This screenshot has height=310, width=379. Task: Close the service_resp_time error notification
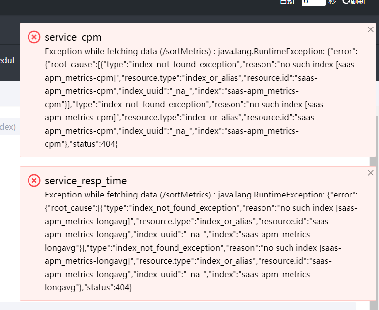[370, 173]
